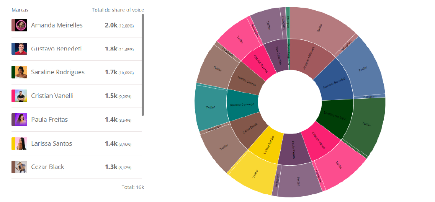
Task: Click the Marcas column header
Action: (20, 10)
